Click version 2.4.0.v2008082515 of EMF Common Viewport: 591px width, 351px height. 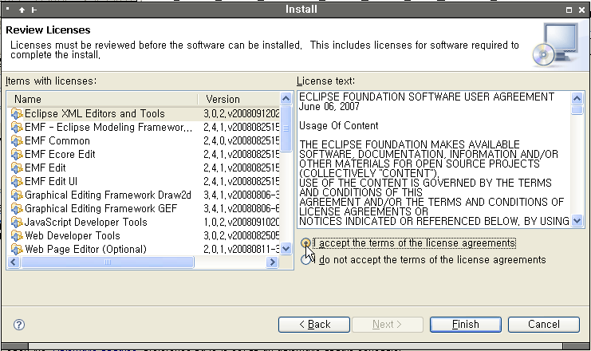click(x=241, y=140)
